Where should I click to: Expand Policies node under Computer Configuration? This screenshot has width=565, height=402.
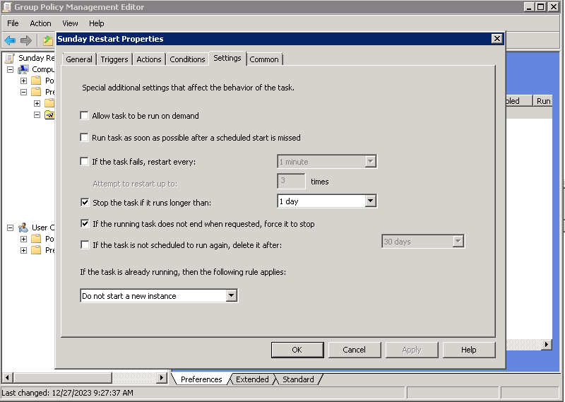23,81
